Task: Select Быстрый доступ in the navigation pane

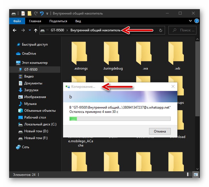Action: point(35,44)
